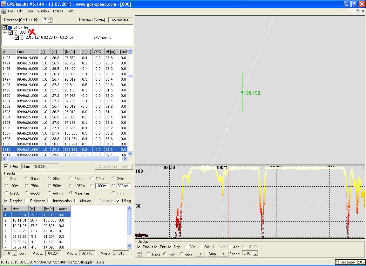
Task: Select the knots unit radio button
Action: [148, 254]
